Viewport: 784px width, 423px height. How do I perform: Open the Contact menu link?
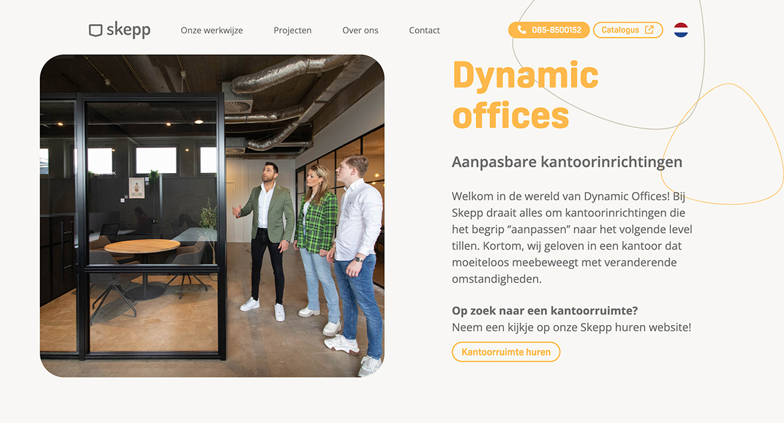pos(424,31)
